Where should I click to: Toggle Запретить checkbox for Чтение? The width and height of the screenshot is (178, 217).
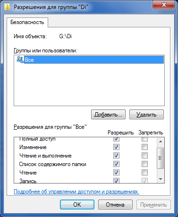click(x=144, y=173)
